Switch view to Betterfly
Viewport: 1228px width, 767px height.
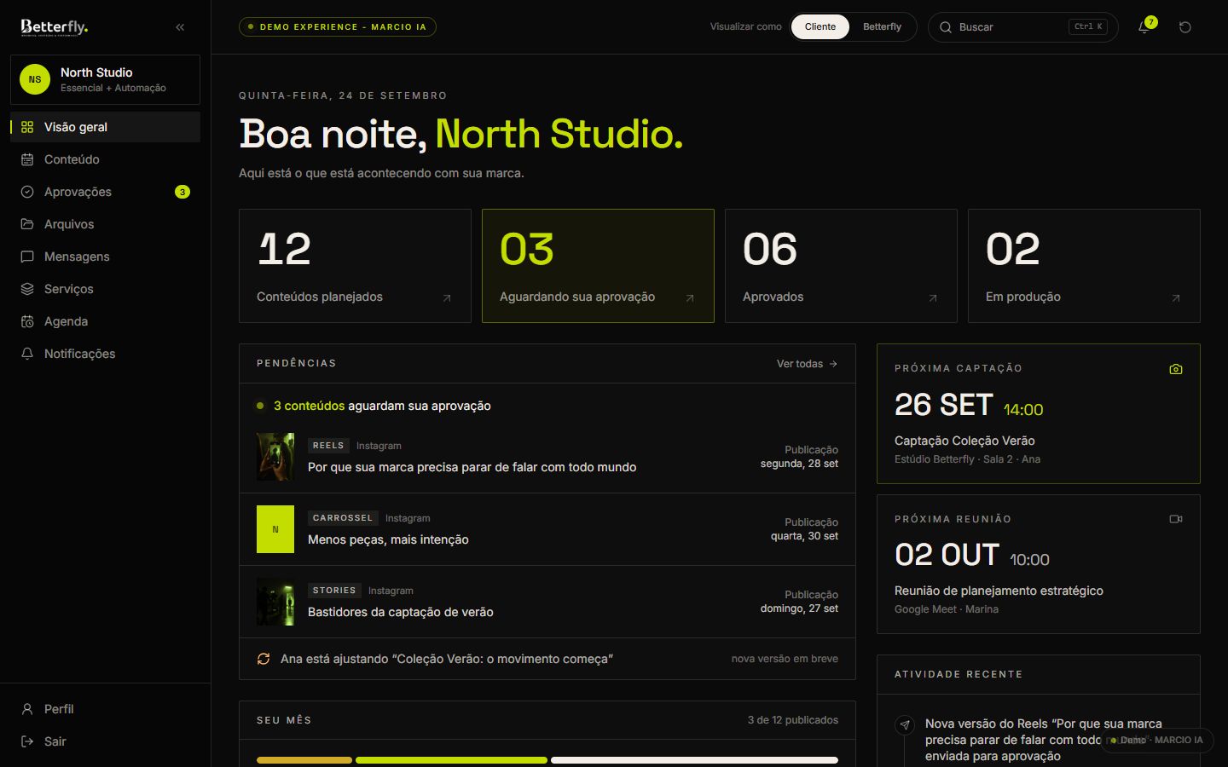pyautogui.click(x=882, y=27)
